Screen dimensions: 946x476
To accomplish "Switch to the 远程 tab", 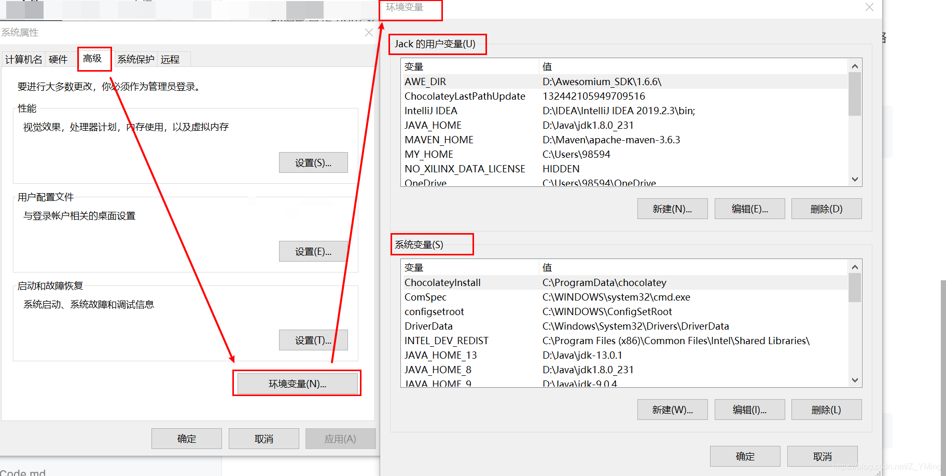I will click(x=170, y=60).
